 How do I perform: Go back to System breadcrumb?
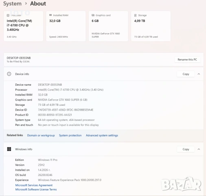pos(12,4)
